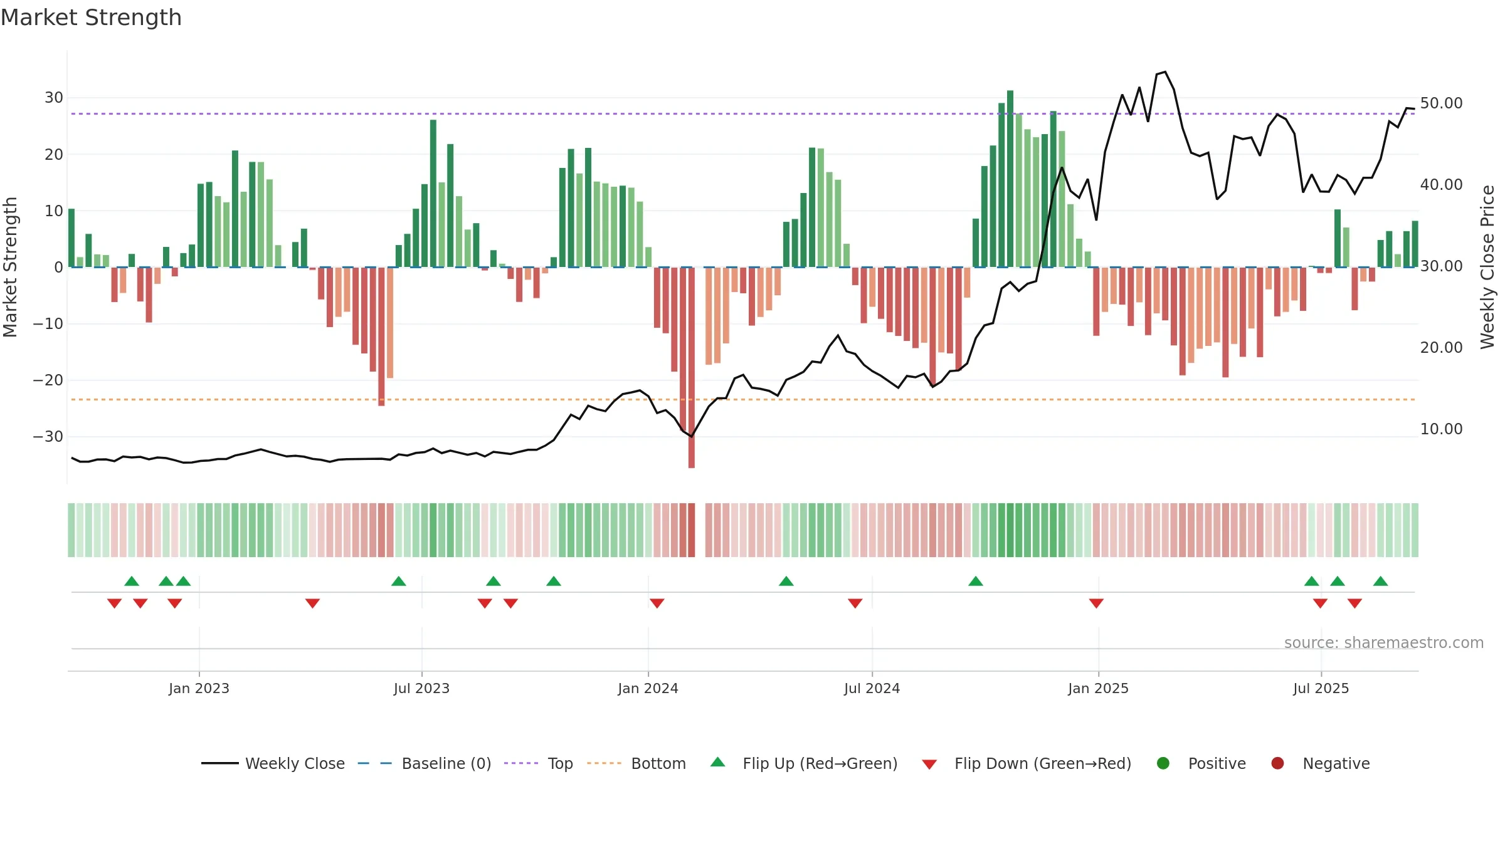Screen dimensions: 1505x846
Task: Toggle the Positive legend entry
Action: pyautogui.click(x=1201, y=763)
